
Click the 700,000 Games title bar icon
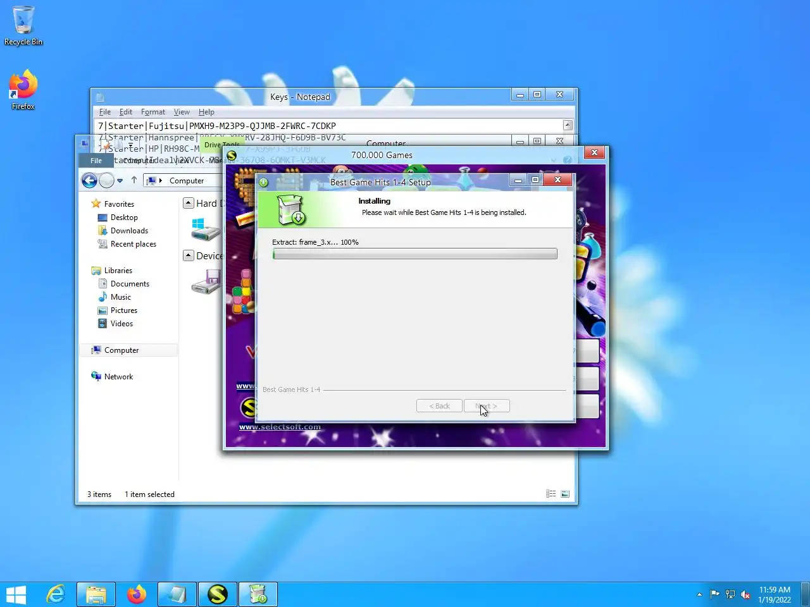[x=232, y=155]
